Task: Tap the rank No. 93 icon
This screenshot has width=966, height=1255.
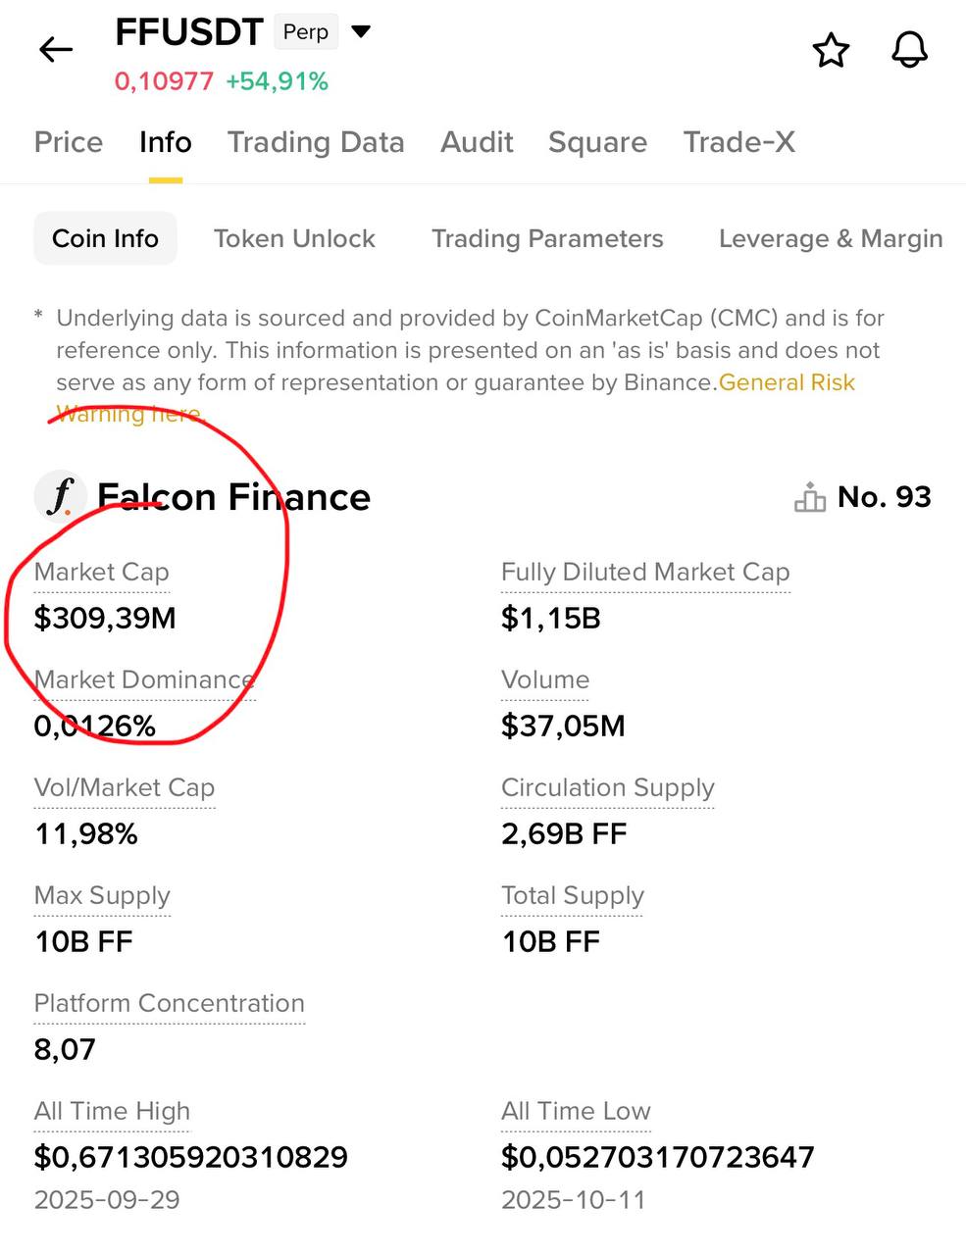Action: tap(810, 497)
